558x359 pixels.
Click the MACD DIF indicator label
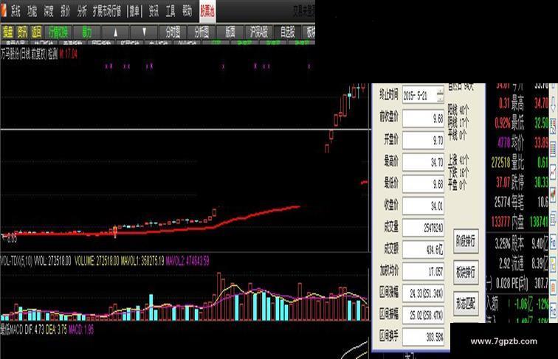[x=34, y=330]
